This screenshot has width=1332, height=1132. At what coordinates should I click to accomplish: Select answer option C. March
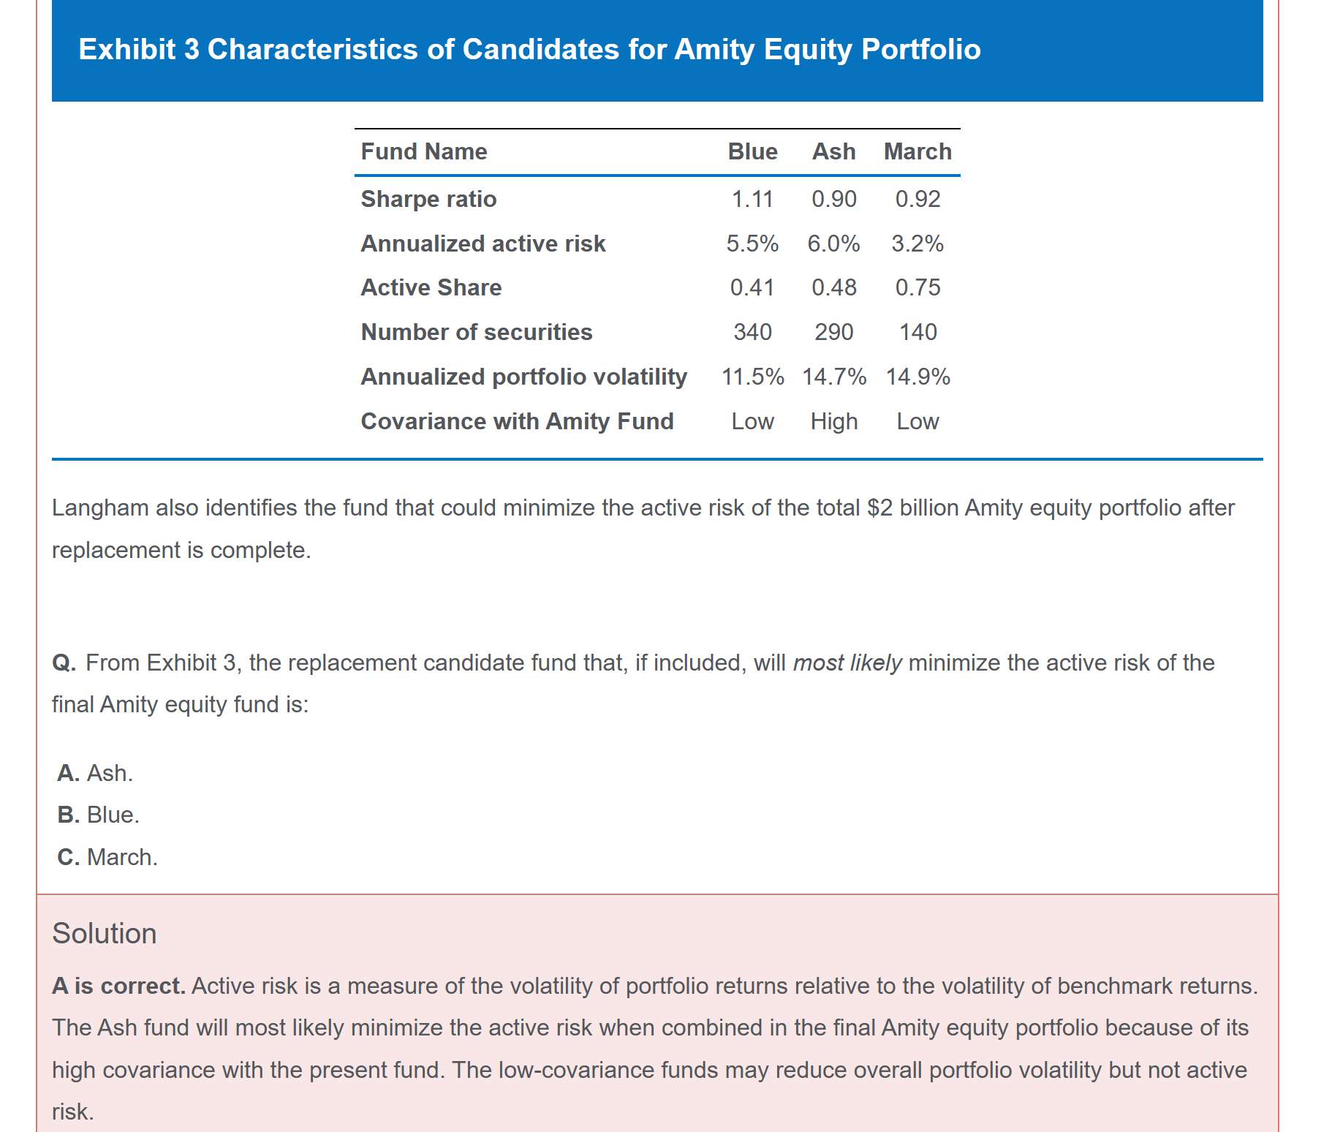[x=107, y=857]
